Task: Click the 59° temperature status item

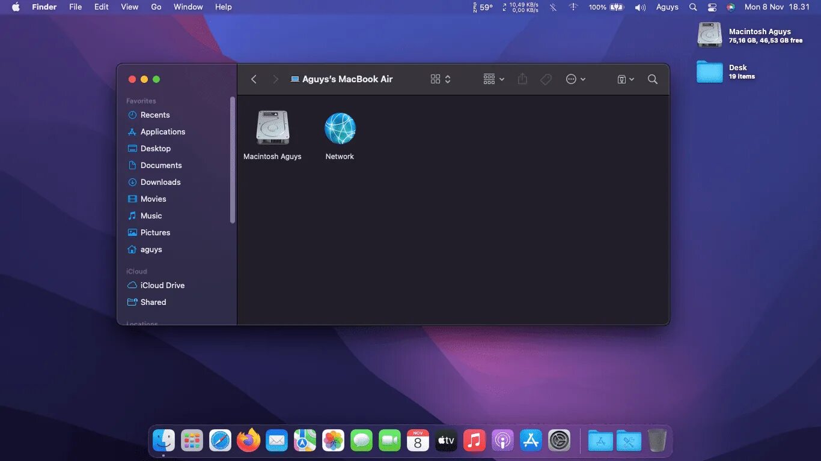Action: [x=483, y=7]
